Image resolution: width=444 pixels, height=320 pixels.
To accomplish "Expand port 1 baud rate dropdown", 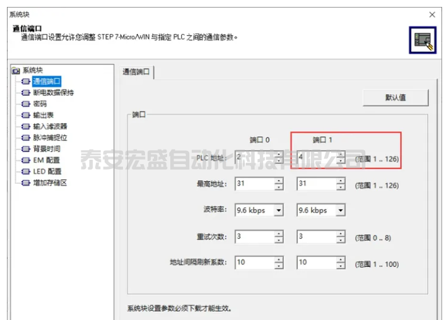I will (x=341, y=210).
